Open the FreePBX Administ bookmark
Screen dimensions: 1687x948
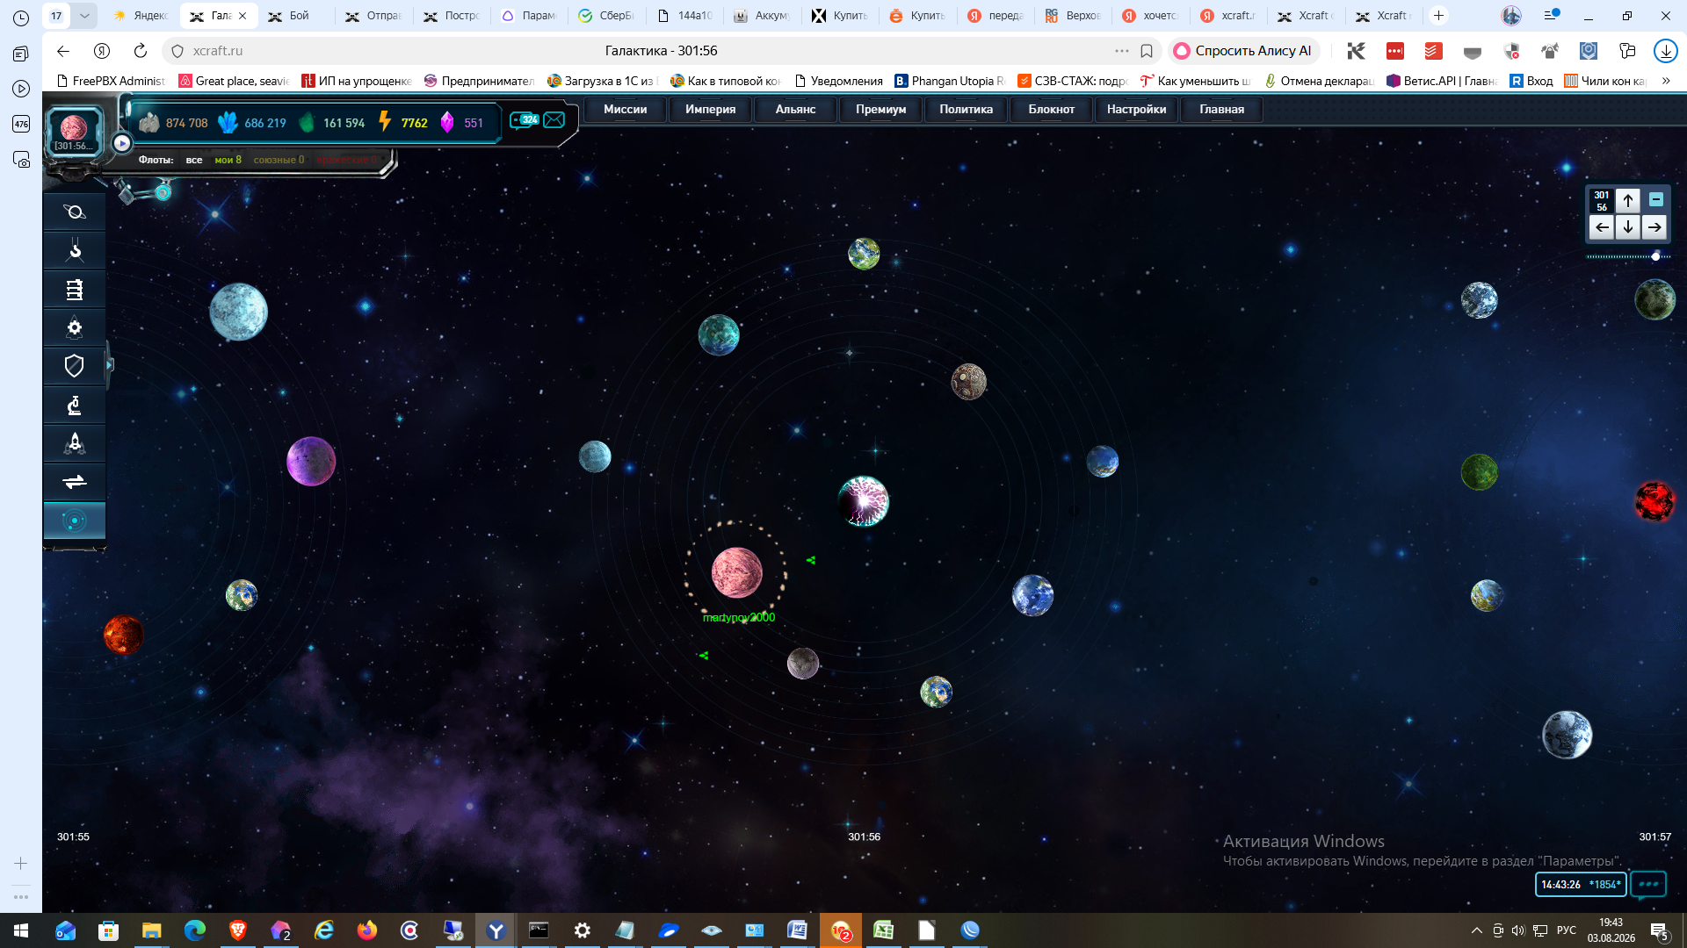(111, 81)
